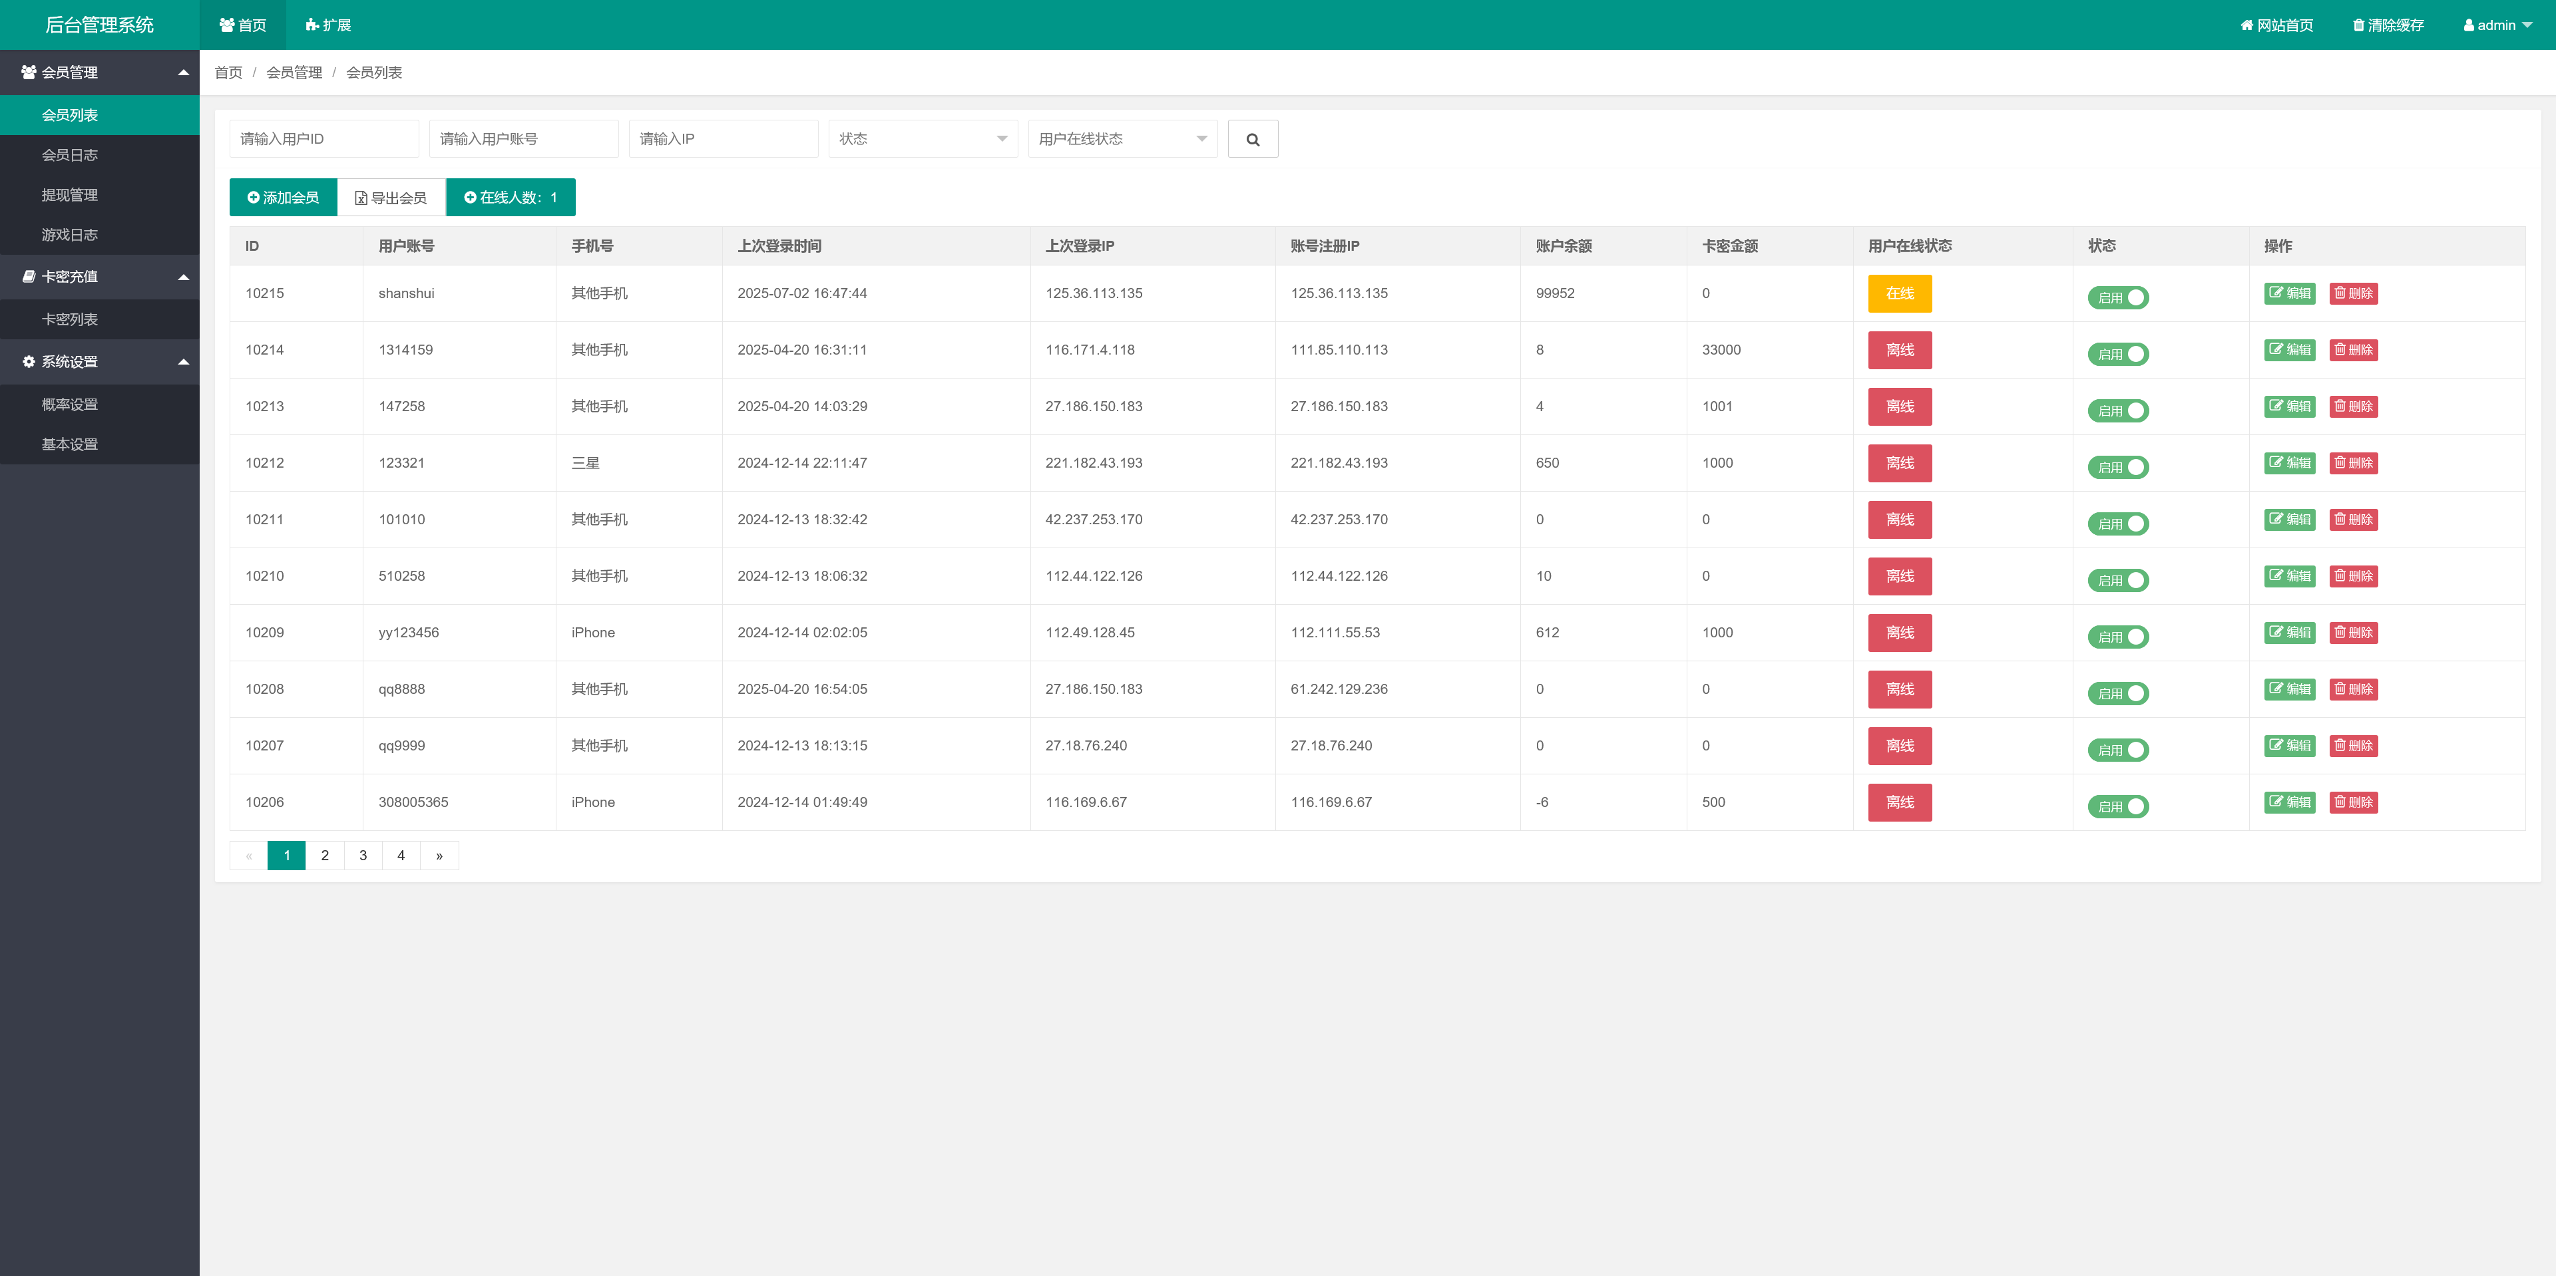
Task: Open the status filter dropdown
Action: (922, 139)
